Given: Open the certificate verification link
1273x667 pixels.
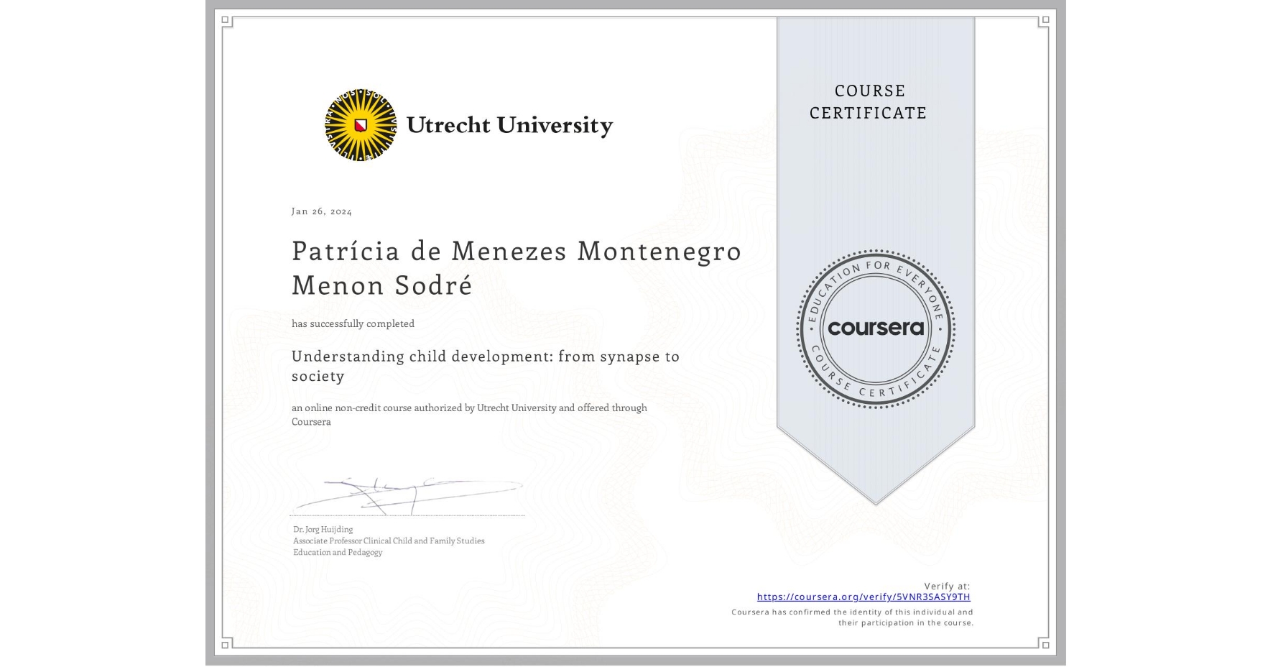Looking at the screenshot, I should click(x=864, y=597).
